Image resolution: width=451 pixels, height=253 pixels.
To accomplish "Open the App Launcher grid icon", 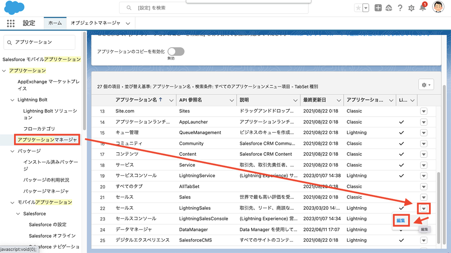I will pos(11,23).
